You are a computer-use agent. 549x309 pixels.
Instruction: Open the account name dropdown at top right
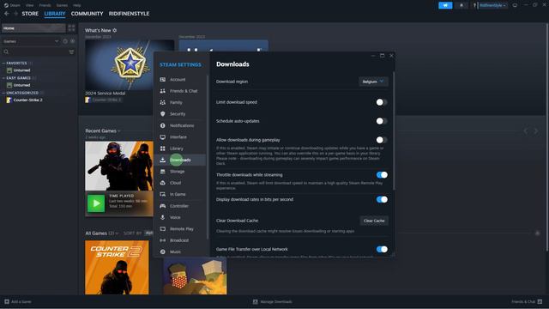click(x=492, y=5)
